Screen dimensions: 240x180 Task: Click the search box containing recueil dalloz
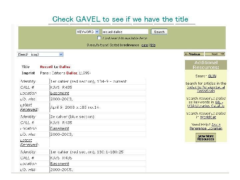[x=125, y=32]
